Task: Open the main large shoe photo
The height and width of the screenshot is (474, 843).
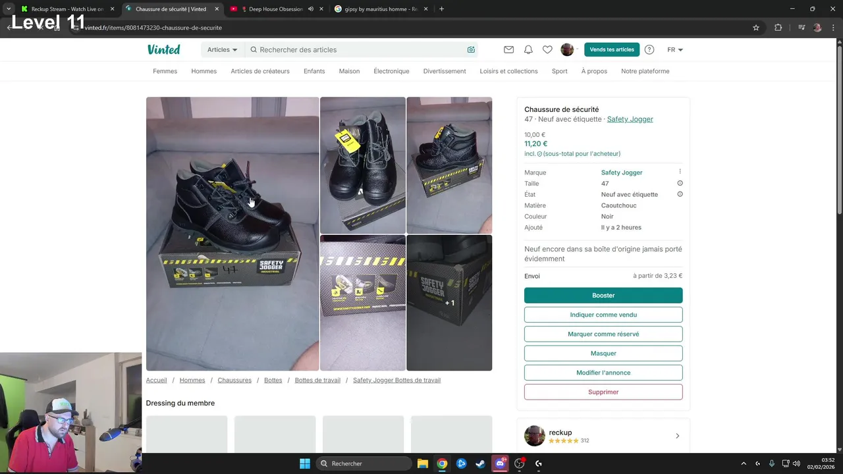Action: 232,234
